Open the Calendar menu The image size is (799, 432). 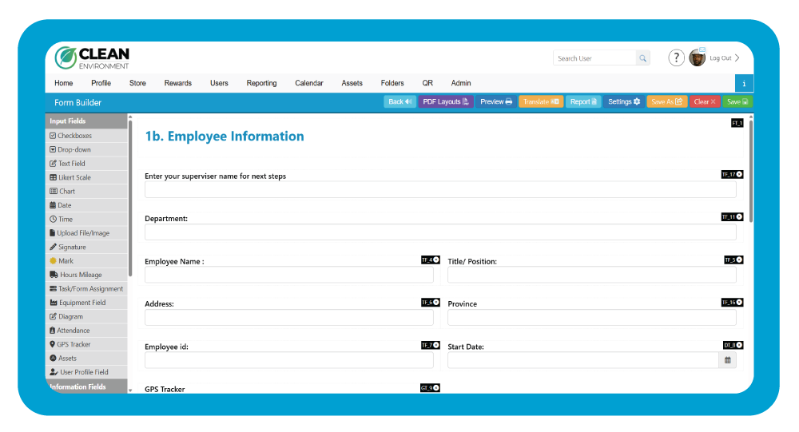pos(308,83)
